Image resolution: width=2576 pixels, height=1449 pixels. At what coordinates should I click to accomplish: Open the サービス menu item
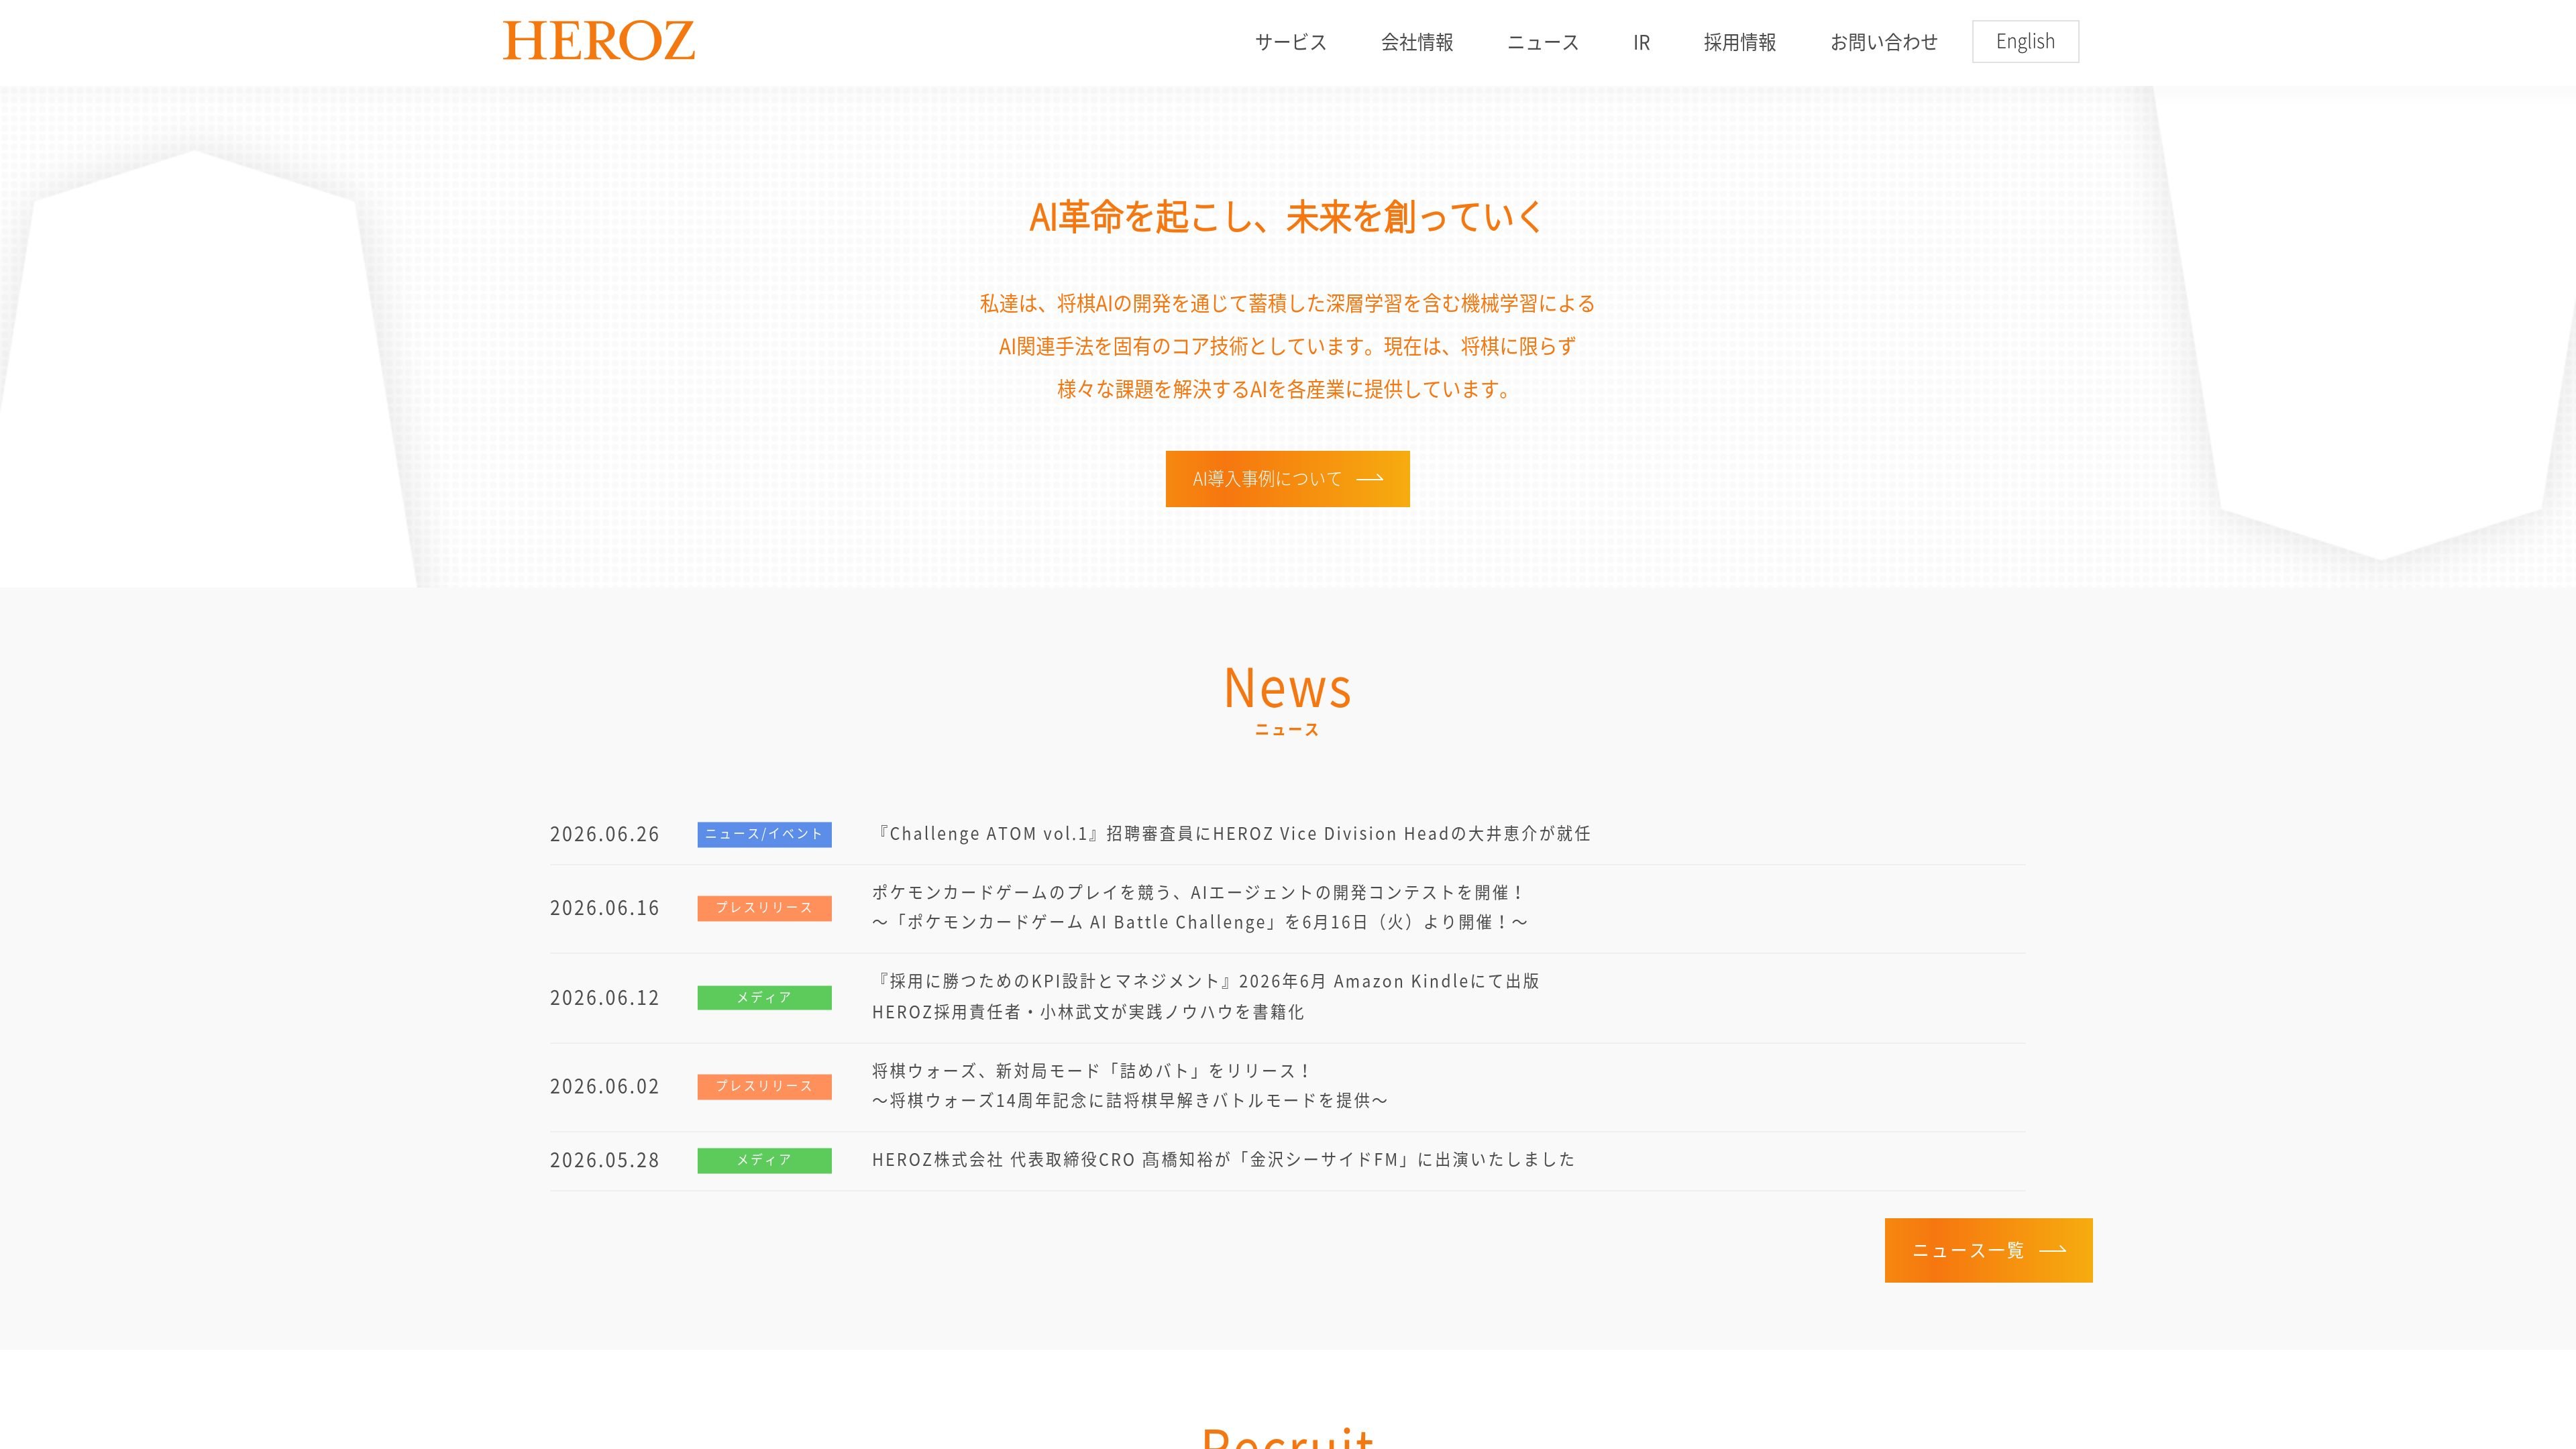pos(1291,42)
